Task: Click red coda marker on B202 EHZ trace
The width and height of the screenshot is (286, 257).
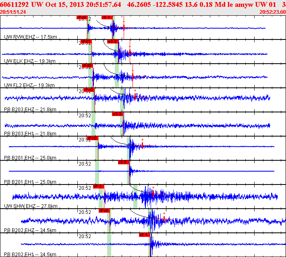Action: click(x=164, y=219)
